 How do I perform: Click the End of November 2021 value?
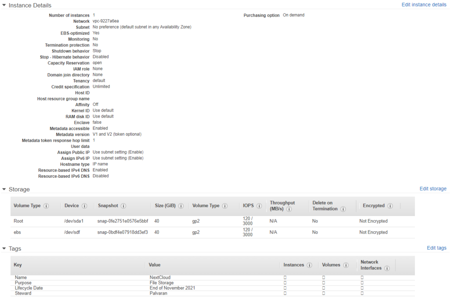pyautogui.click(x=172, y=288)
